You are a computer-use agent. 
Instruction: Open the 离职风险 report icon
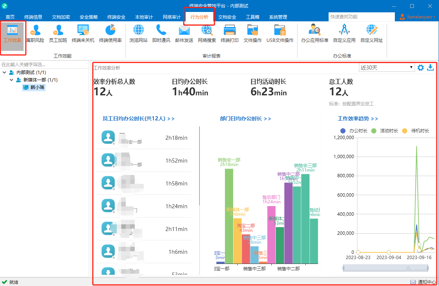click(35, 34)
